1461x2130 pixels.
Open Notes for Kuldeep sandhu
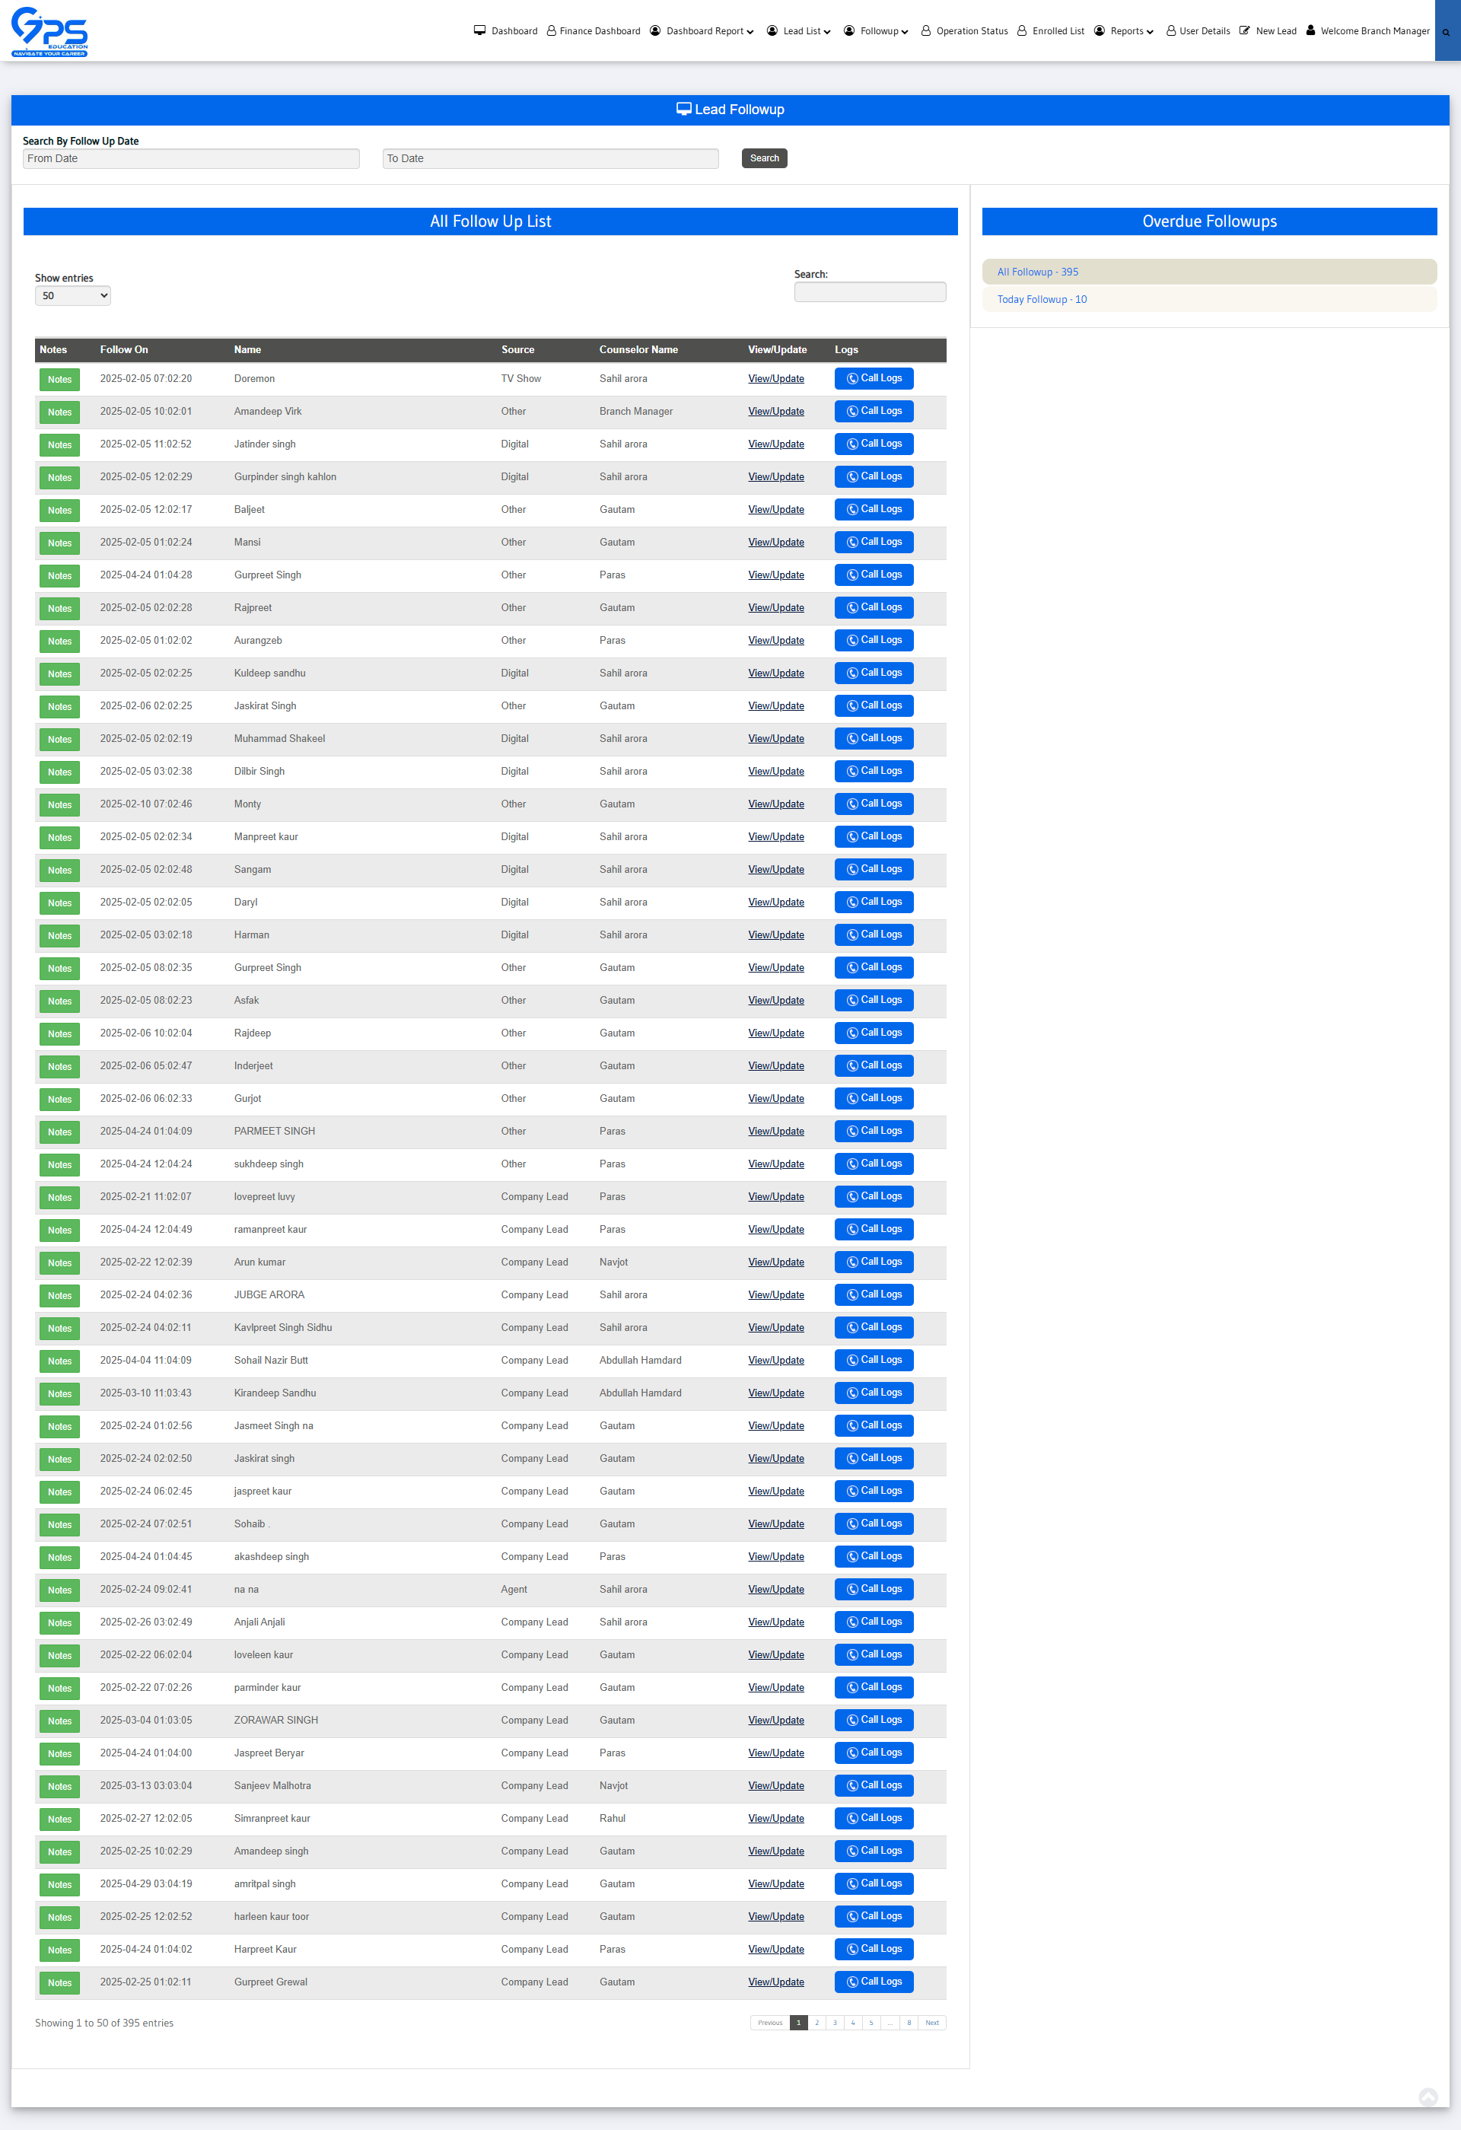[x=59, y=673]
